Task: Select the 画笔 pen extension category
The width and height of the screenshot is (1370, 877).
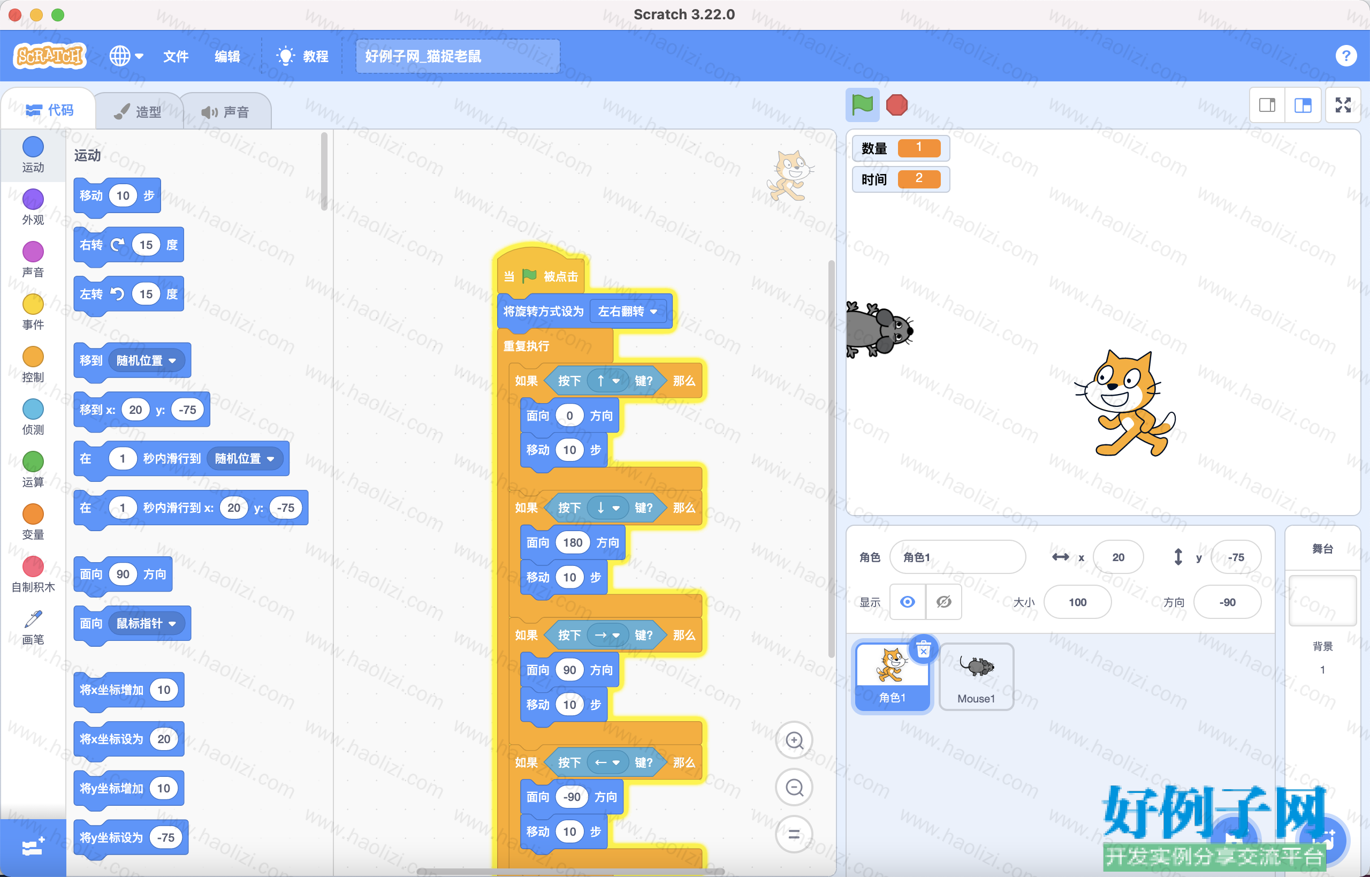Action: point(33,627)
